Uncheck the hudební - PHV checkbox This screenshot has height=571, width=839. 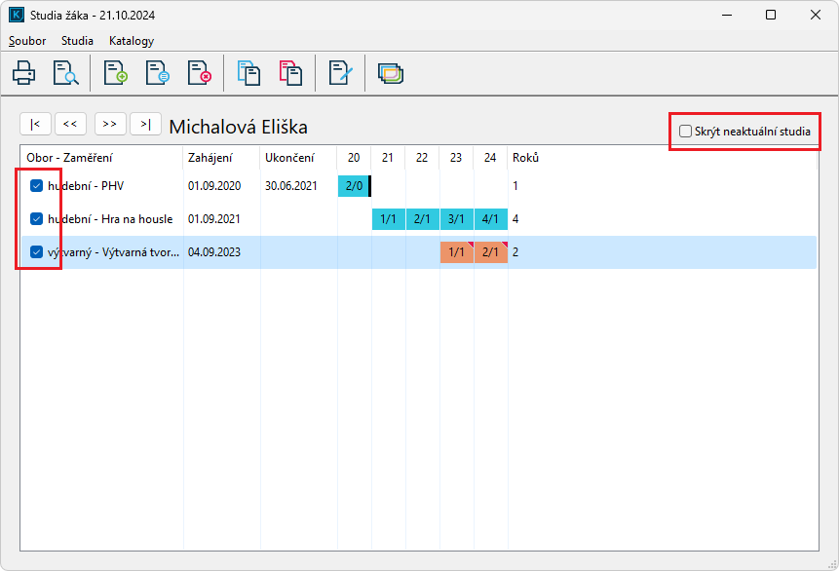pos(36,185)
